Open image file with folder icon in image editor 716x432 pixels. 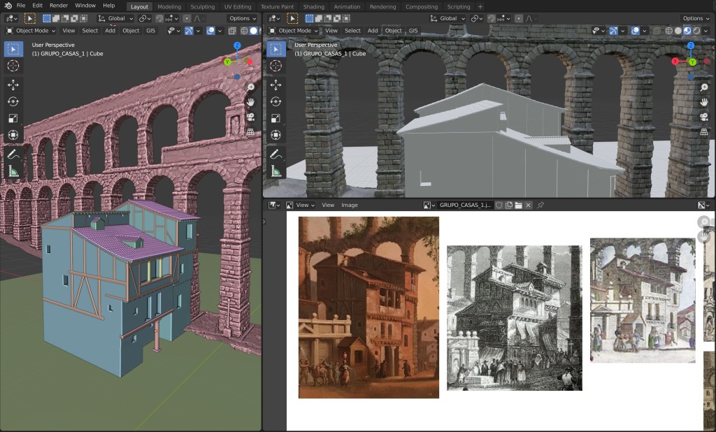[518, 206]
